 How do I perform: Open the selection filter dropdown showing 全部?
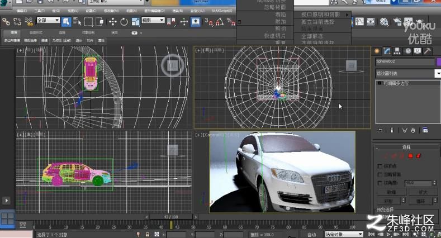coord(48,21)
